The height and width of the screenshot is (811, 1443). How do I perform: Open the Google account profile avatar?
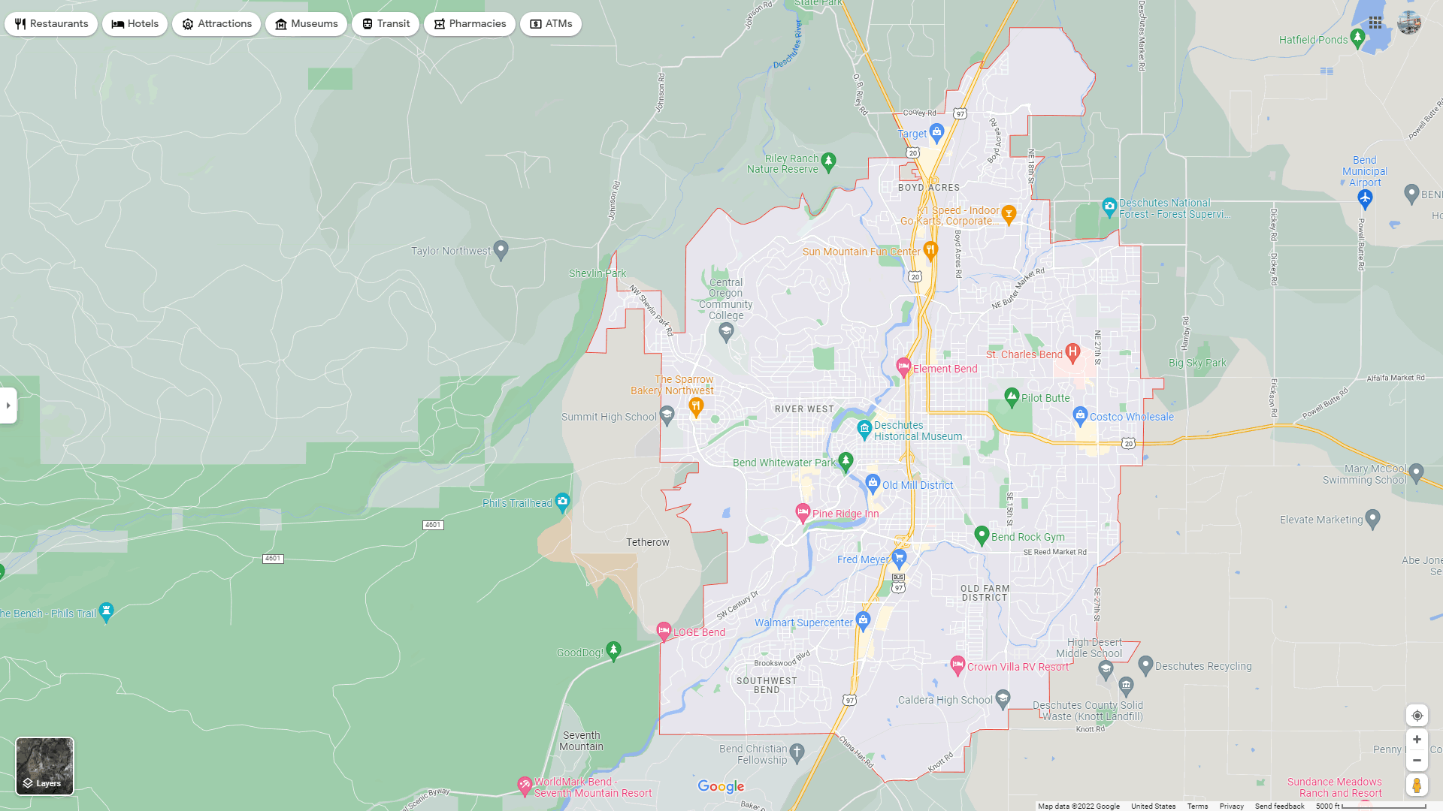[x=1408, y=23]
